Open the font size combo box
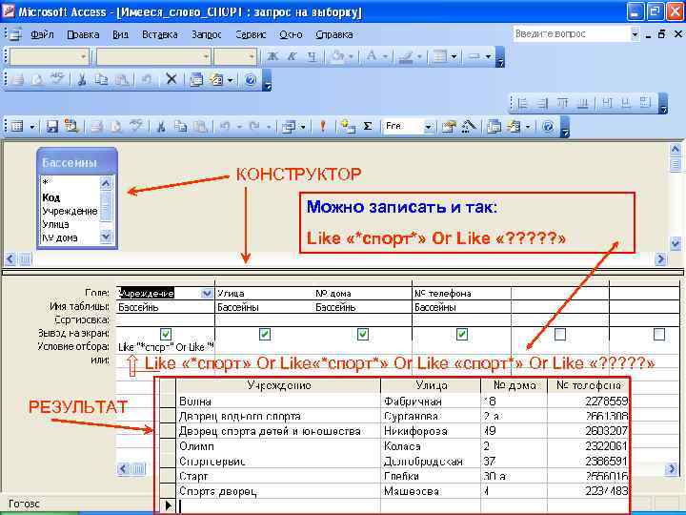 [x=235, y=56]
